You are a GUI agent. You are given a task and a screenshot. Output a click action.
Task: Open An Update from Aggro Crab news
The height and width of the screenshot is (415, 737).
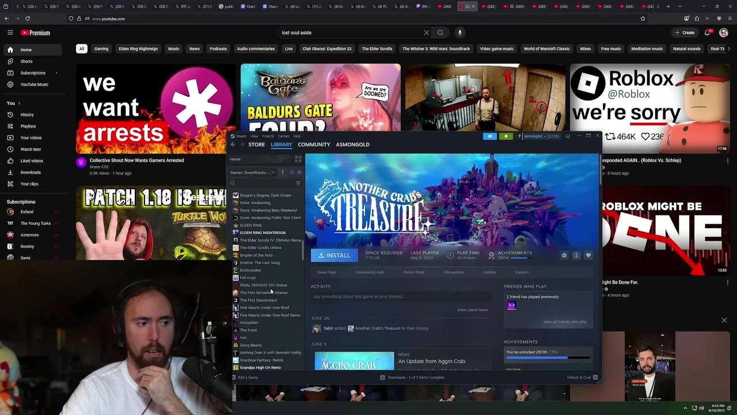click(x=432, y=361)
